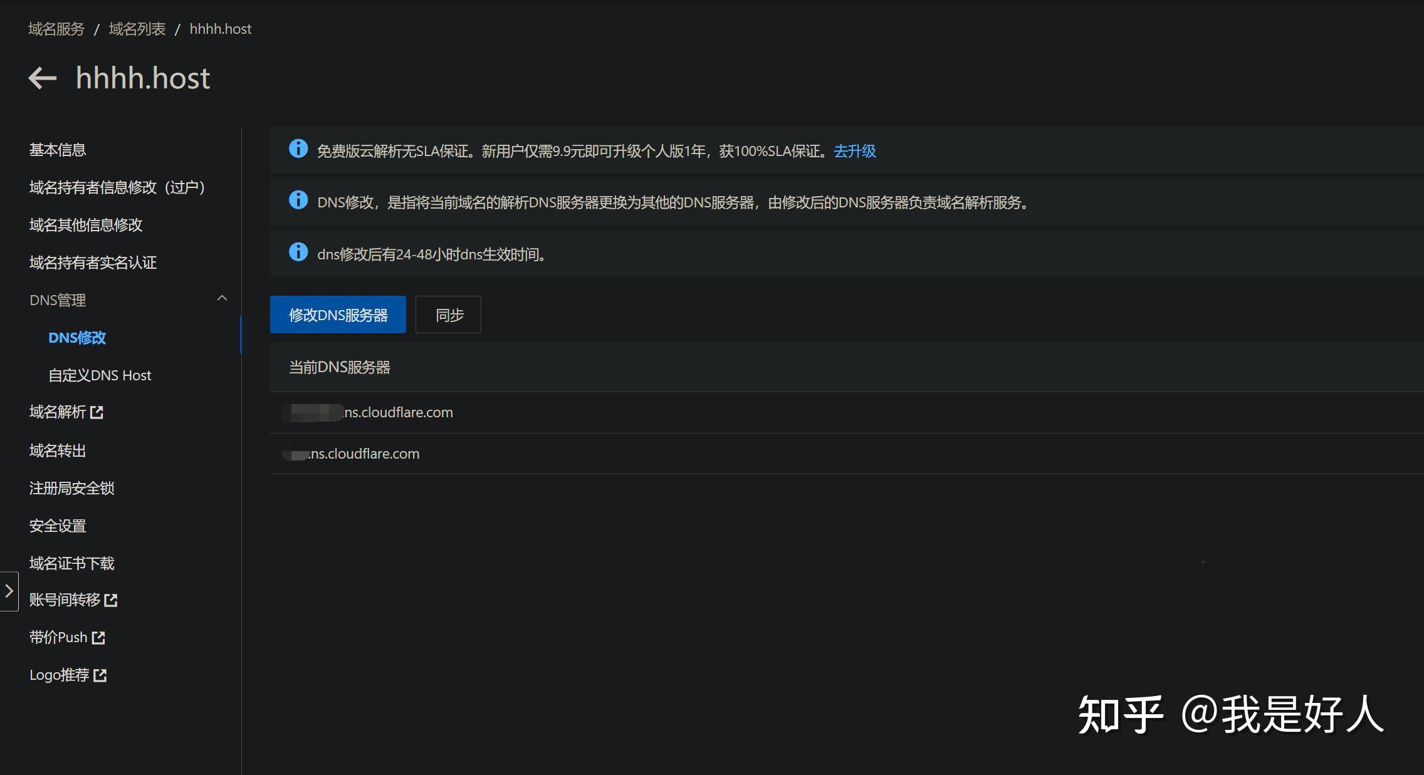The height and width of the screenshot is (775, 1424).
Task: Open 域名转出 in the sidebar
Action: 58,450
